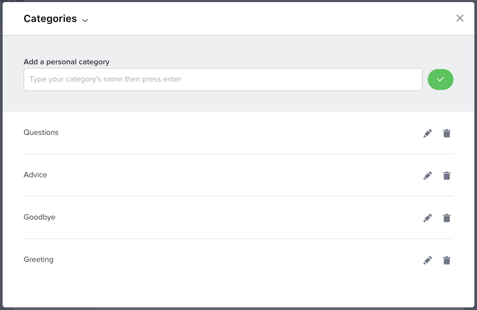
Task: Remove the Goodbye category via trash icon
Action: click(x=447, y=218)
